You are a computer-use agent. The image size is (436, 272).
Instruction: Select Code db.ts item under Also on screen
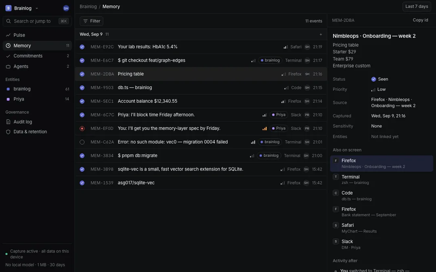click(381, 196)
